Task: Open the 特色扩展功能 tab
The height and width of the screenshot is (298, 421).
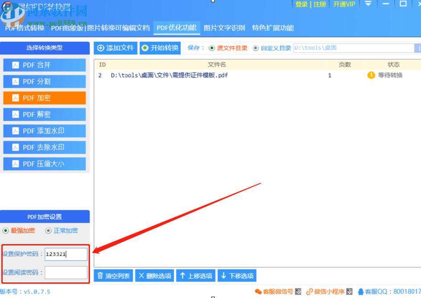Action: 273,28
